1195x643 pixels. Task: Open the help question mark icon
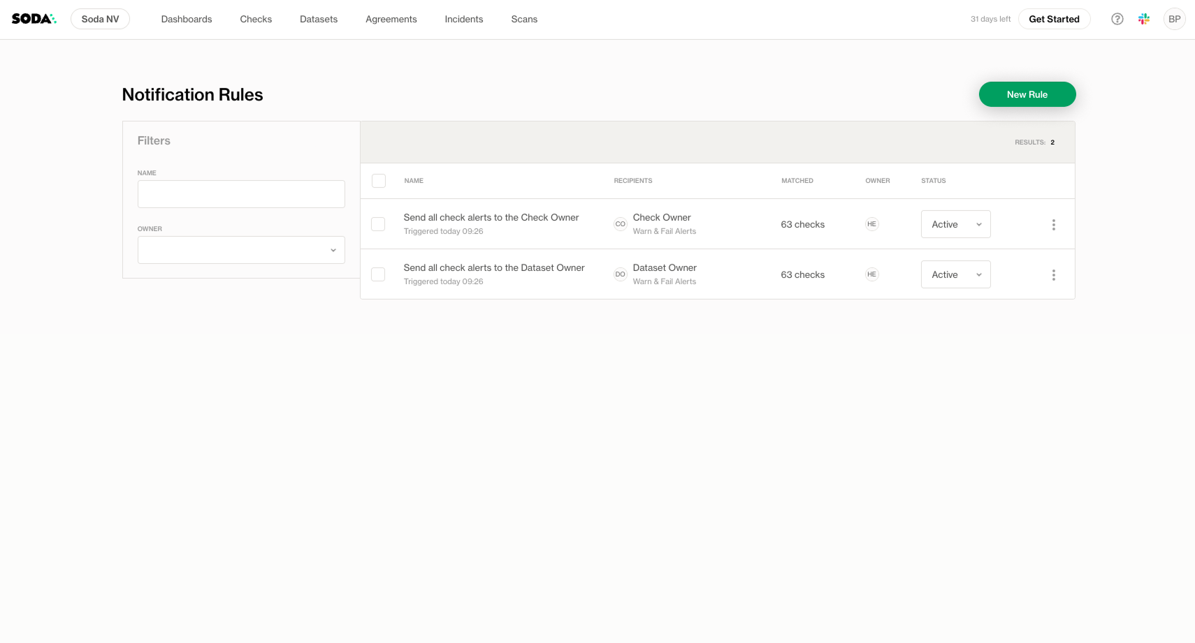(x=1117, y=19)
